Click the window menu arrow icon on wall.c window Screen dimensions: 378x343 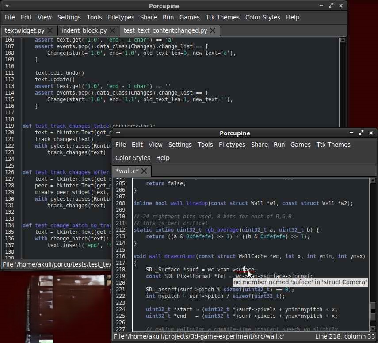click(118, 133)
